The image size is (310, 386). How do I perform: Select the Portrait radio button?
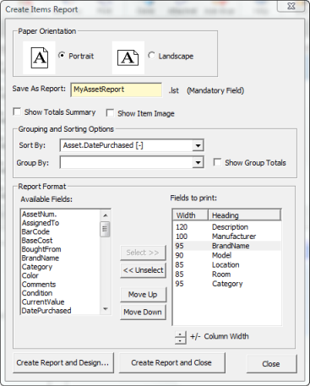62,55
